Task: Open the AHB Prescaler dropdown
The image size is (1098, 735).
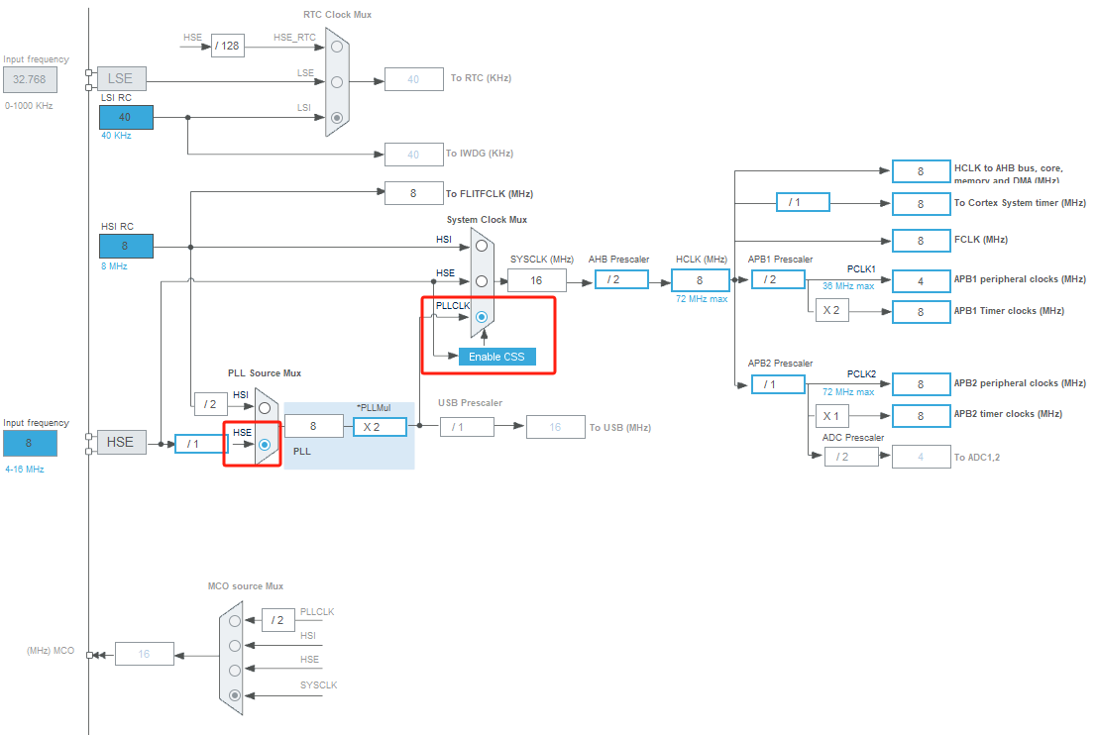Action: (621, 278)
